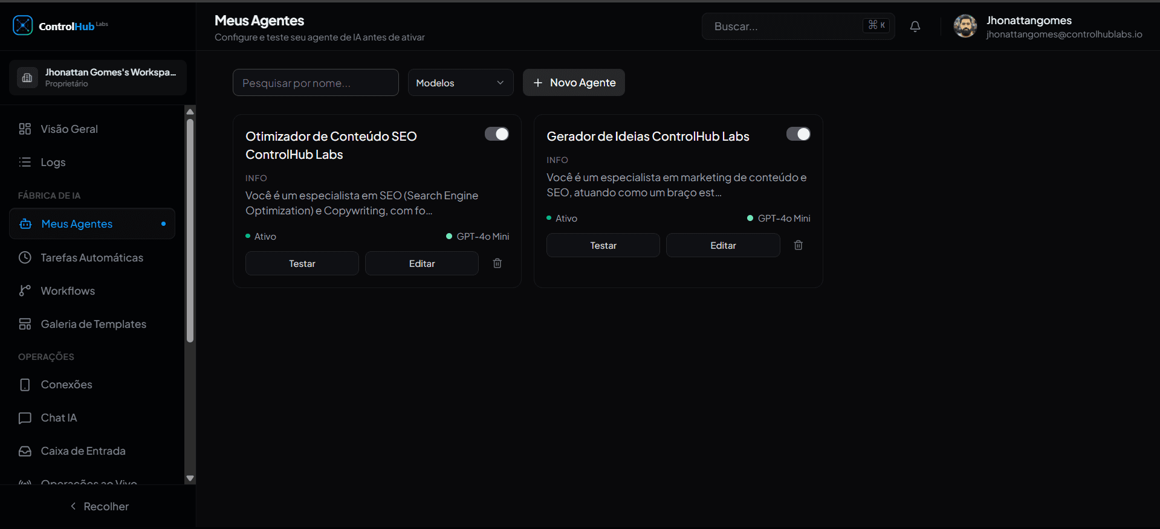Click the Logs list icon
This screenshot has width=1160, height=529.
25,162
